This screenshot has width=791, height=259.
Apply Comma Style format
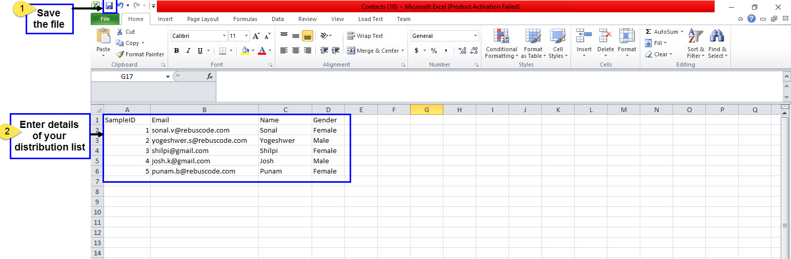(x=445, y=51)
